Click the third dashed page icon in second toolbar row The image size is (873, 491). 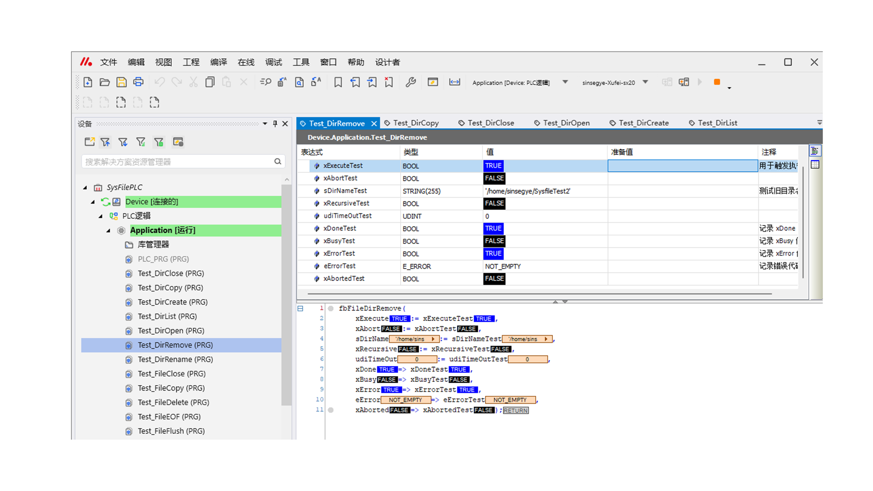tap(121, 102)
